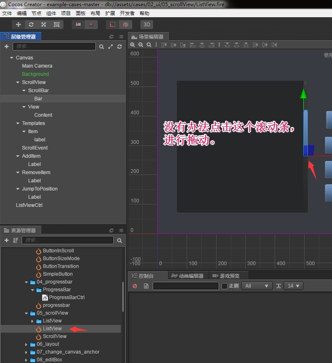Viewport: 332px width, 363px height.
Task: Select the Content node
Action: [43, 115]
